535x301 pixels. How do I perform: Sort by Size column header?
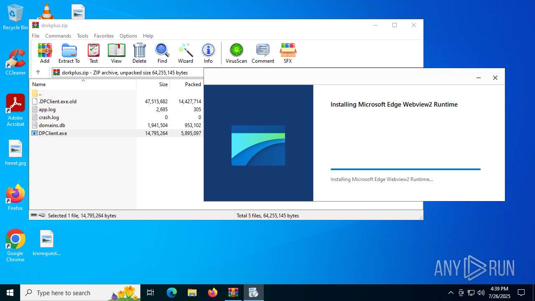pyautogui.click(x=153, y=84)
